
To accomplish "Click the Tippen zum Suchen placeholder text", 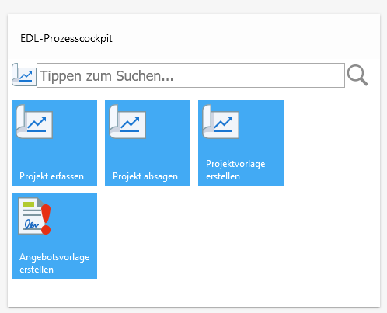I will tap(106, 76).
